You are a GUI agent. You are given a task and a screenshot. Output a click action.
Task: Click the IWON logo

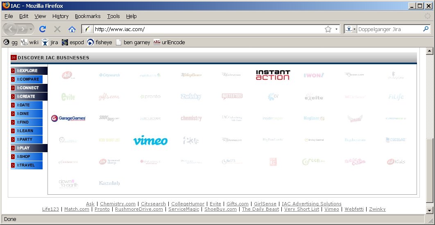(x=314, y=75)
